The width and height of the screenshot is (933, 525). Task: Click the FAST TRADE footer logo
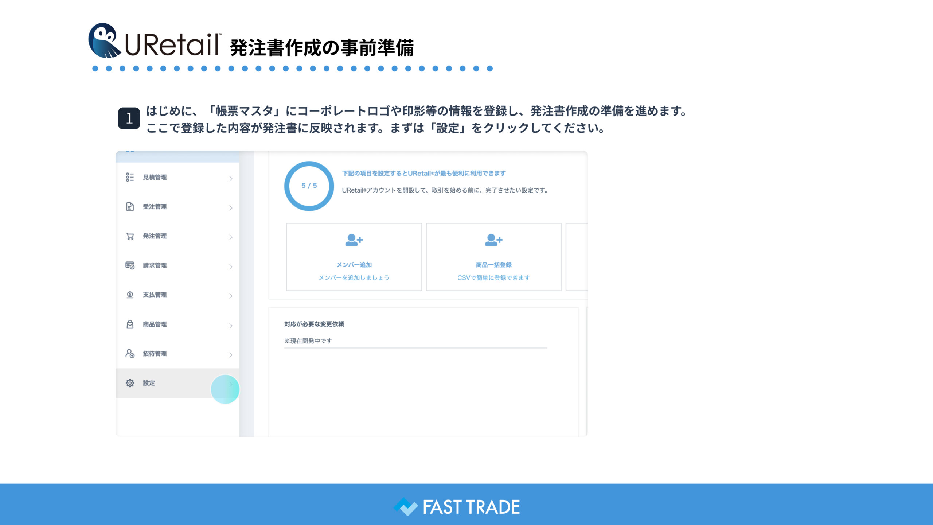[x=457, y=507]
